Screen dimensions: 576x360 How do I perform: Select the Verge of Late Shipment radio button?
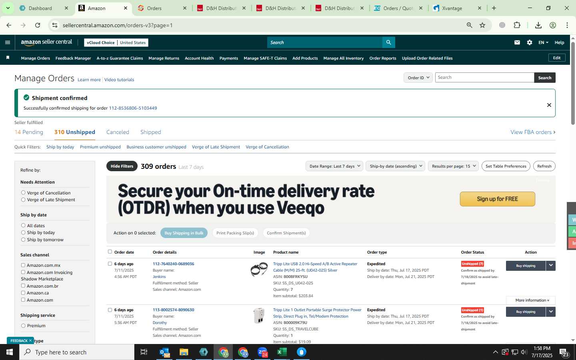coord(23,200)
